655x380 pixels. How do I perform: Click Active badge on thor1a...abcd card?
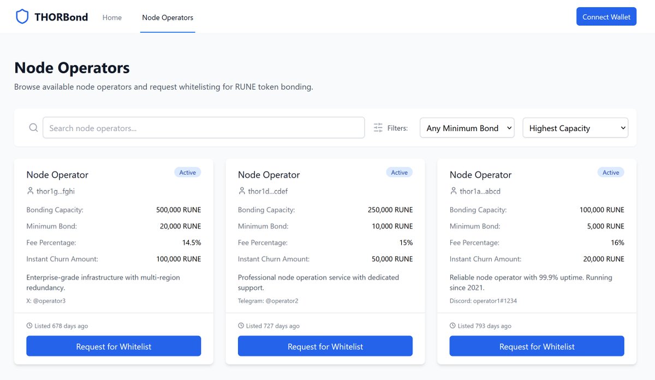point(611,173)
